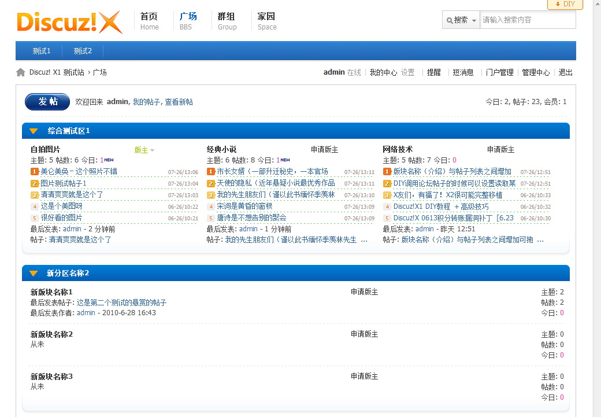This screenshot has width=601, height=417.
Task: Open Discuz! X1 测试站 breadcrumb link
Action: click(x=57, y=72)
